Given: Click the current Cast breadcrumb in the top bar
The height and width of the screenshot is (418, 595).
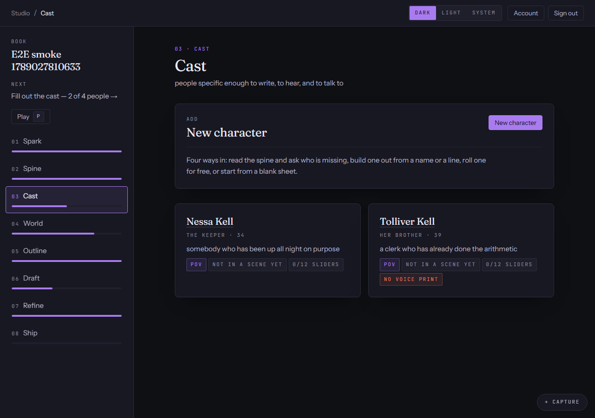Looking at the screenshot, I should 47,13.
